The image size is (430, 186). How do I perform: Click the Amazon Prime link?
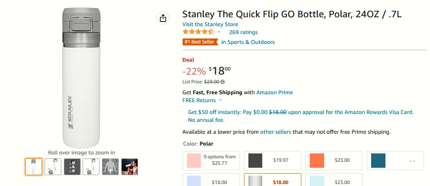(x=275, y=92)
